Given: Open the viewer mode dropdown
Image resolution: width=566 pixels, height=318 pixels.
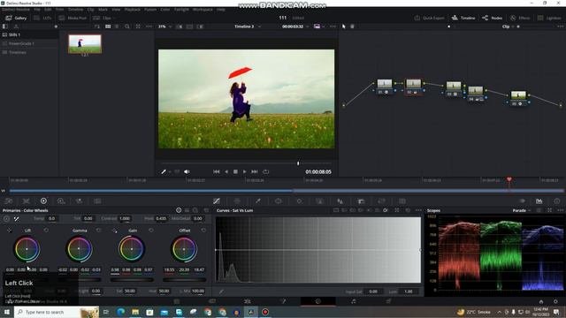Looking at the screenshot, I should (318, 26).
